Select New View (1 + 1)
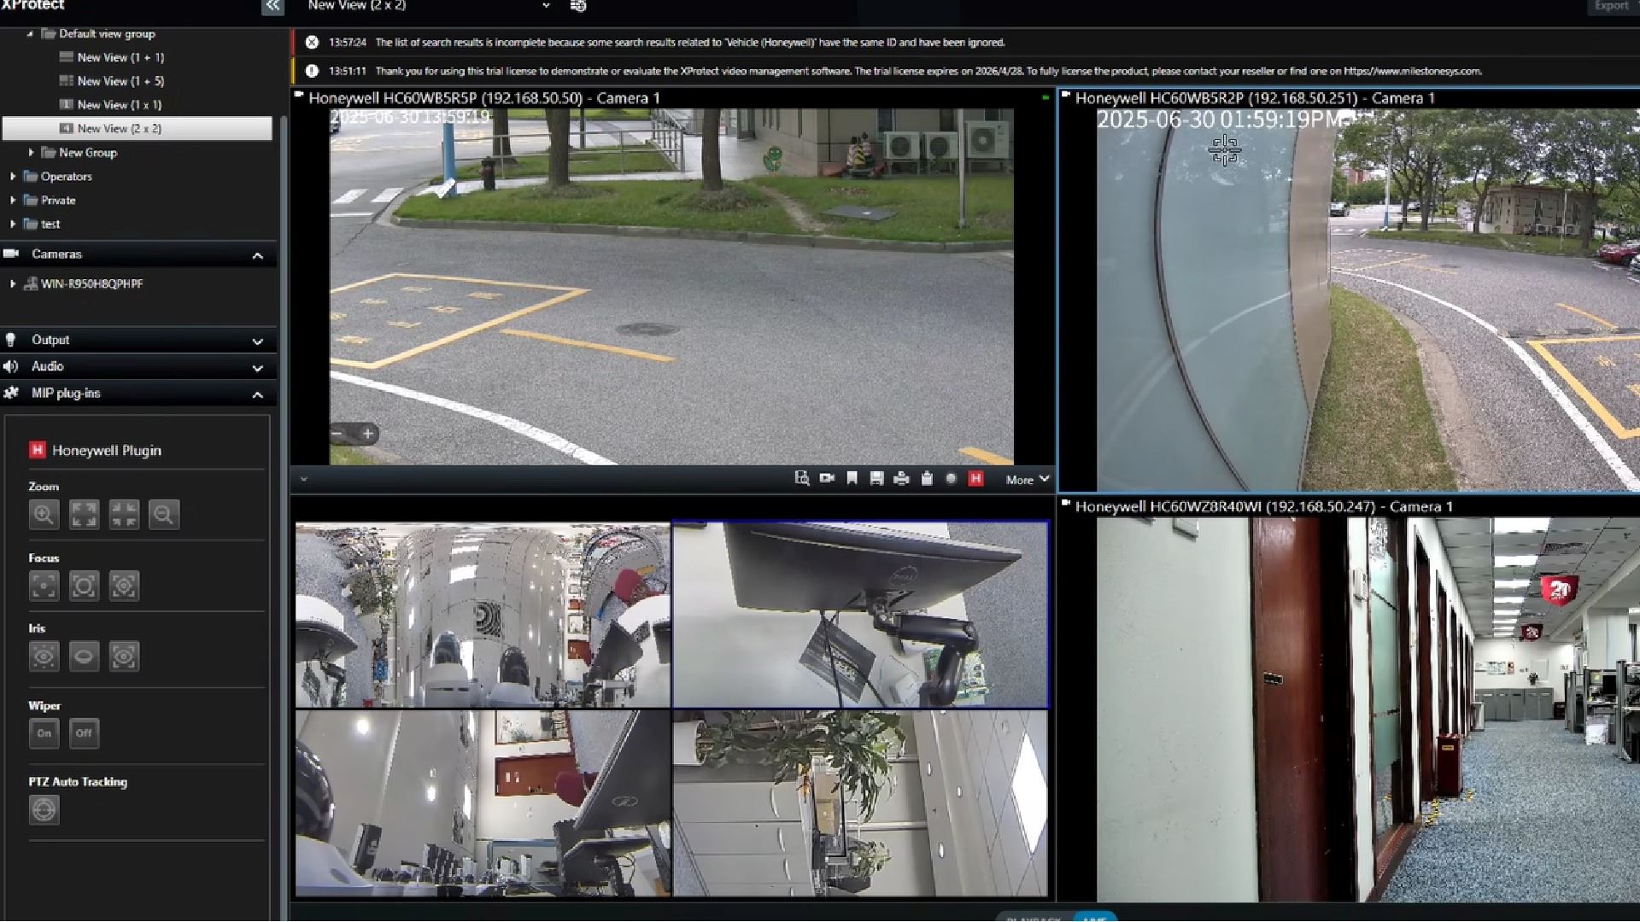The width and height of the screenshot is (1640, 922). [120, 57]
